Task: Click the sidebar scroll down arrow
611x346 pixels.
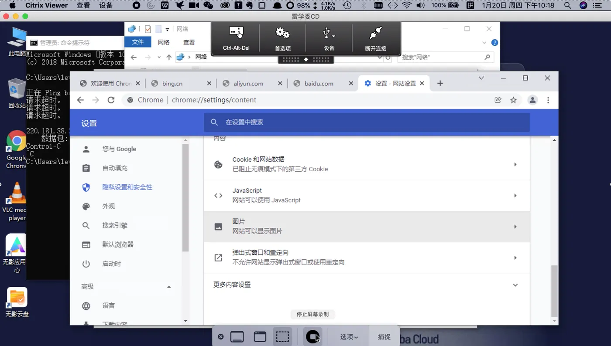Action: pos(185,321)
